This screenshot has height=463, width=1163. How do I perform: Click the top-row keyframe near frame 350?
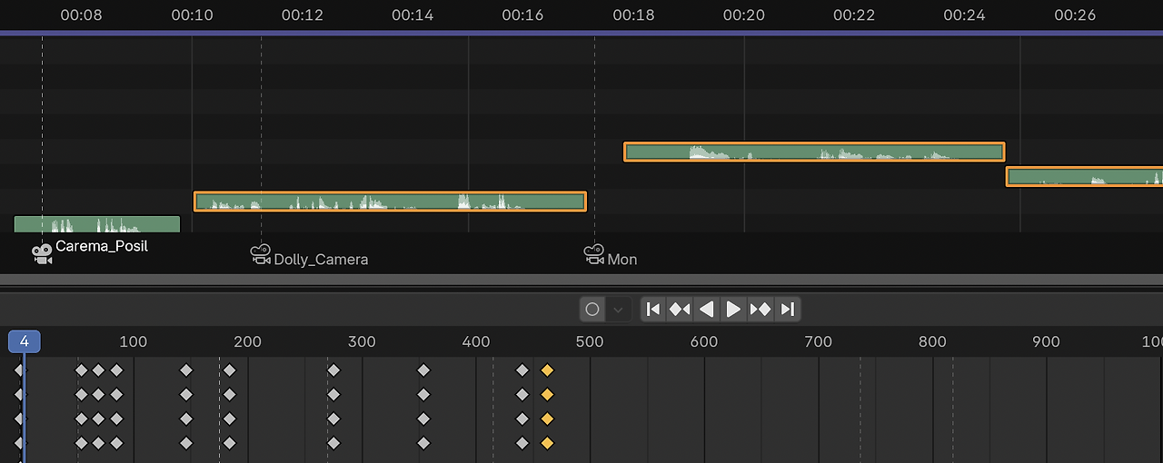point(423,370)
